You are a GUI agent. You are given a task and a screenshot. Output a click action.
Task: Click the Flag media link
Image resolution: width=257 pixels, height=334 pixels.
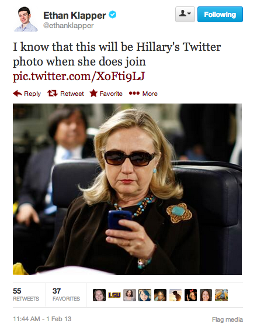point(227,319)
